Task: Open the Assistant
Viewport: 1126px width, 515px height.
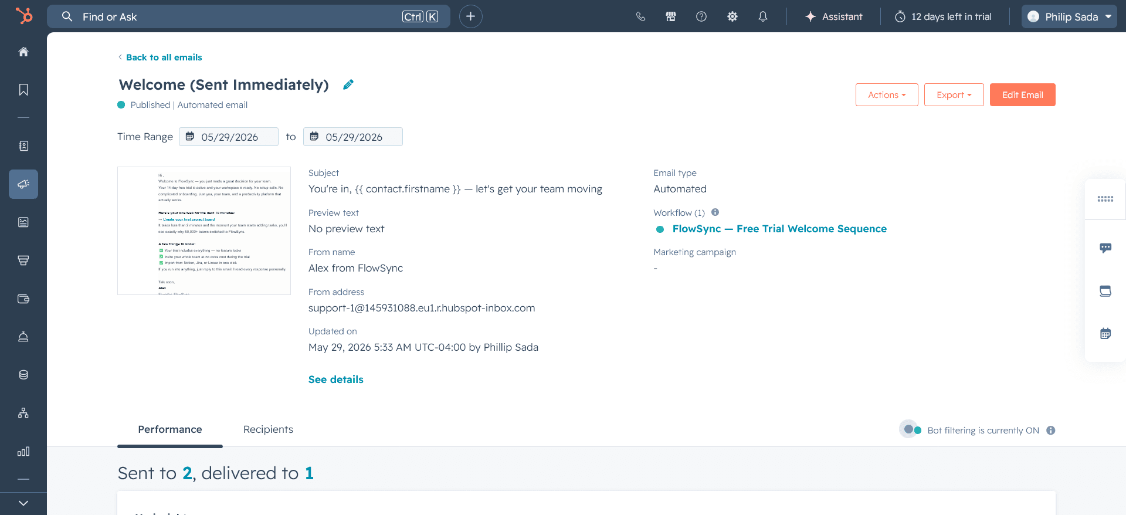Action: (833, 16)
